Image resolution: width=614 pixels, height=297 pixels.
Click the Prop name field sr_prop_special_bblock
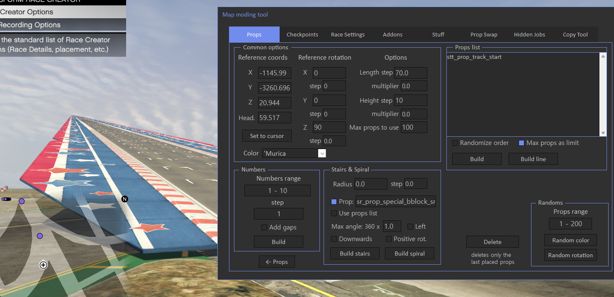pos(396,202)
